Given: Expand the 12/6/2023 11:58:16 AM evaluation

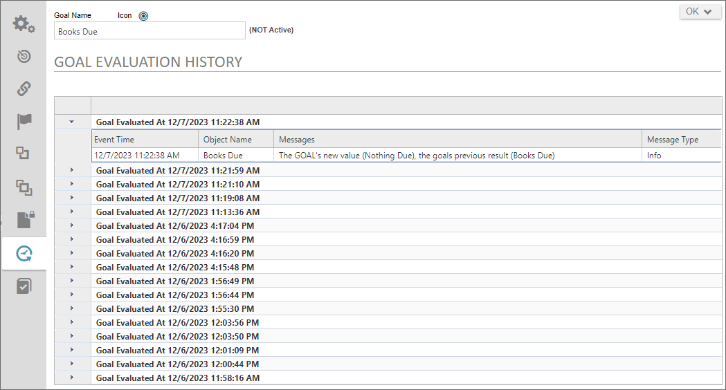Looking at the screenshot, I should (x=72, y=378).
